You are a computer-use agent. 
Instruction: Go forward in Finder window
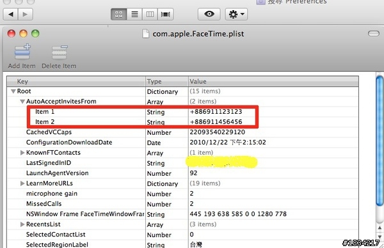click(25, 15)
